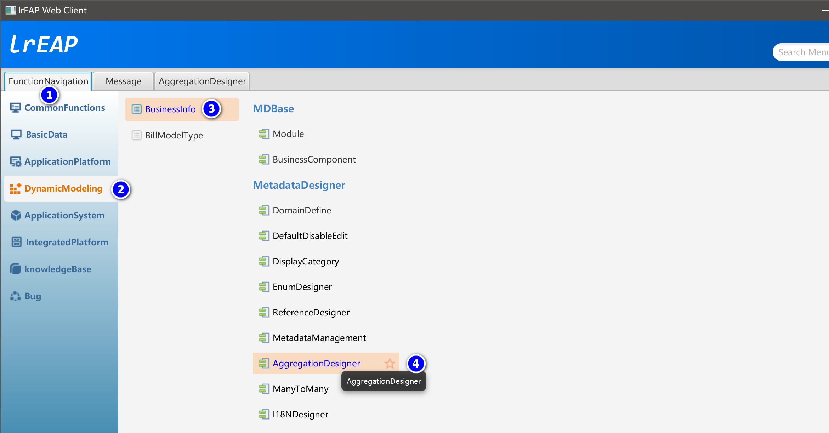Click the icon beside ReferenceDesigner
Viewport: 829px width, 433px height.
click(264, 312)
